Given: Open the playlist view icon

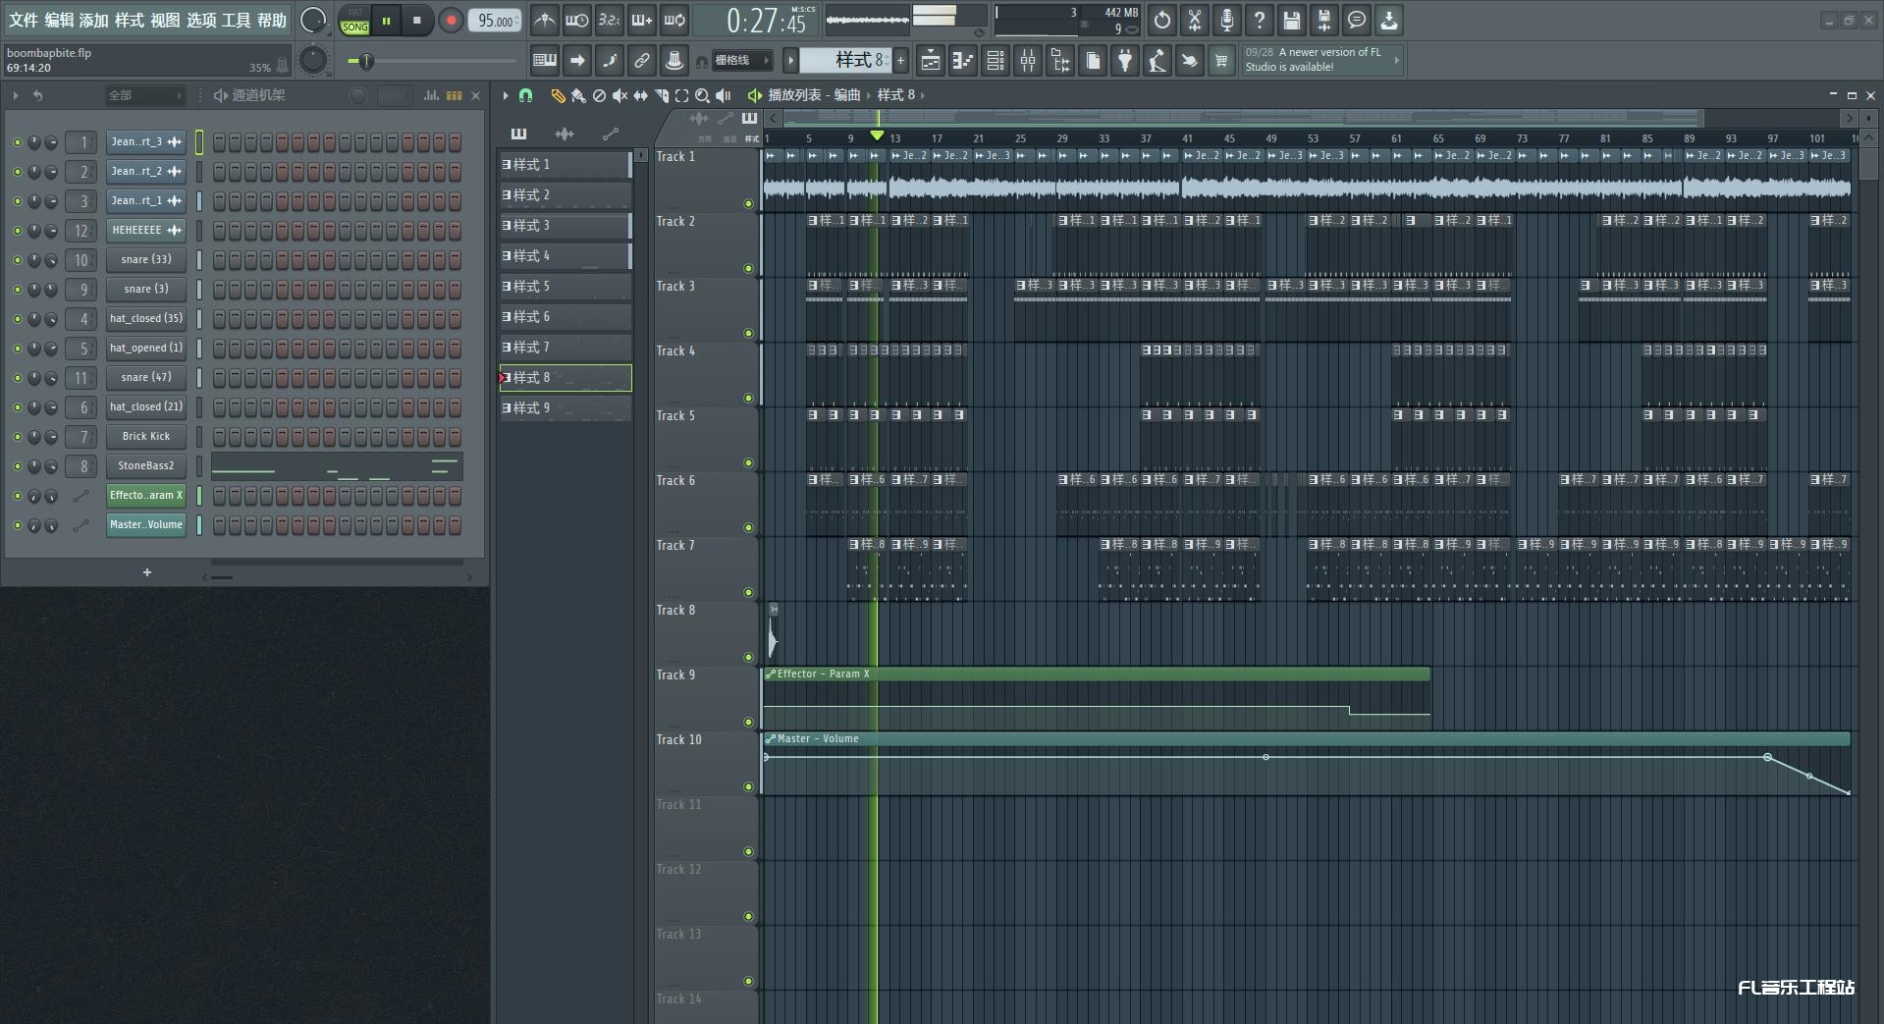Looking at the screenshot, I should [x=931, y=61].
